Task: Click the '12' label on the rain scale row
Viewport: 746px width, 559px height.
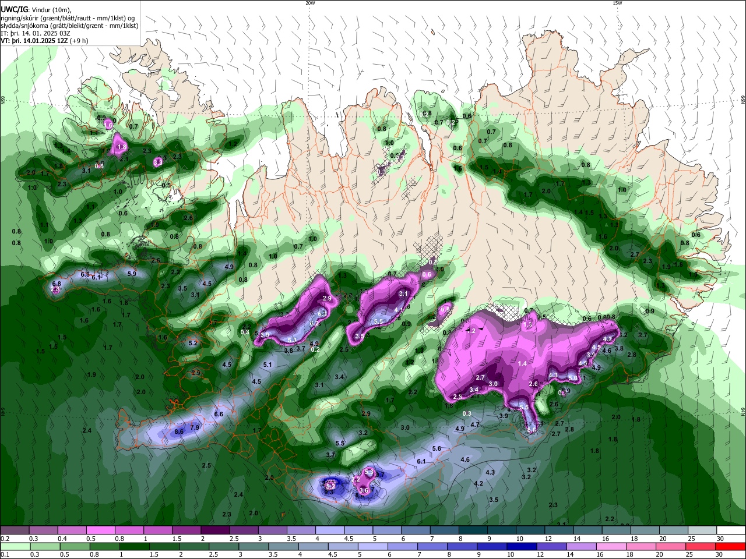Action: coord(540,554)
